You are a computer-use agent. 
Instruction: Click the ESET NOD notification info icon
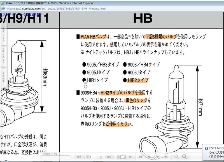pyautogui.click(x=206, y=148)
